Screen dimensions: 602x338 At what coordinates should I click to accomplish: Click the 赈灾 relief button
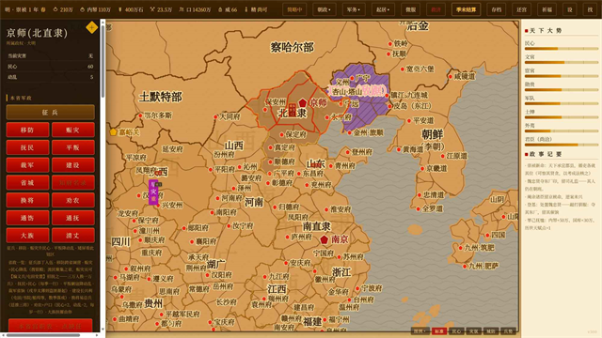coord(73,130)
